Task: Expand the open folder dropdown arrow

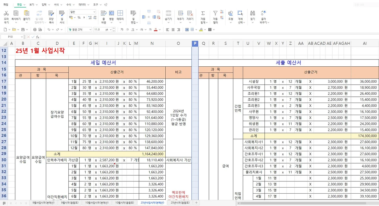Action: (18, 30)
